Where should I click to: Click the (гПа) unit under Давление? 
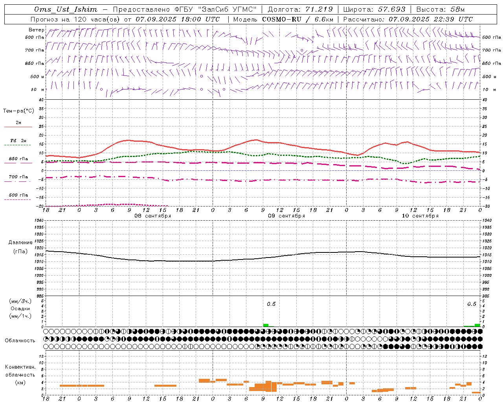pos(20,251)
